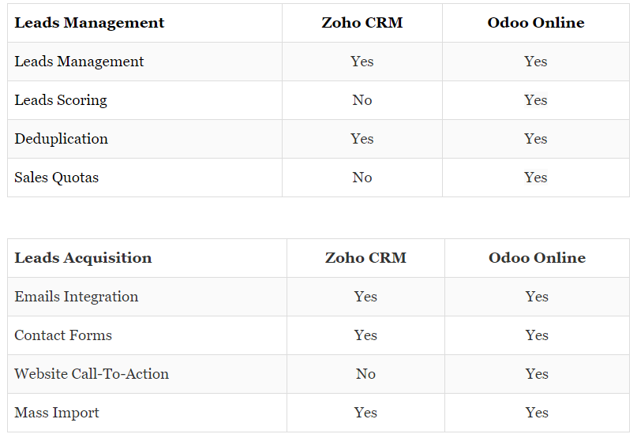
Task: Click the Leads Acquisition table header
Action: click(x=84, y=258)
